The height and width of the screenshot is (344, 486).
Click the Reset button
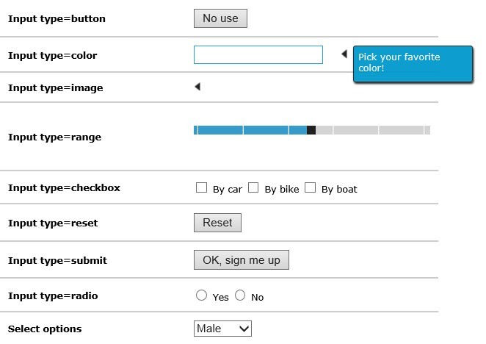[217, 223]
